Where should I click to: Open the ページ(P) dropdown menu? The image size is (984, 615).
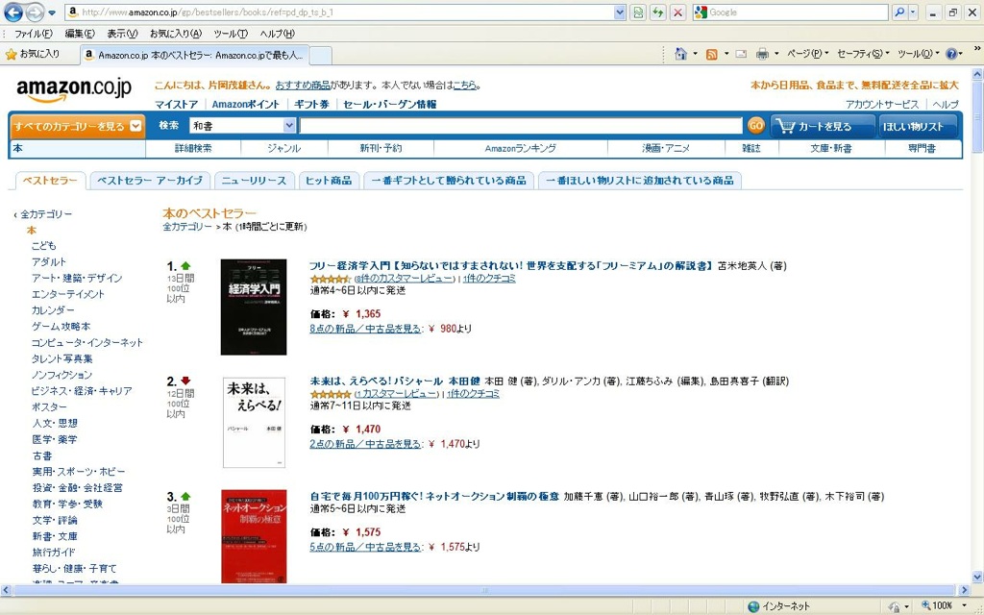coord(807,54)
